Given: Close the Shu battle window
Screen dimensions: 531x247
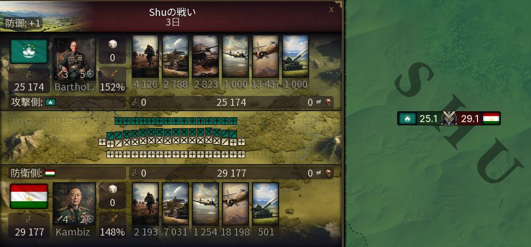Looking at the screenshot, I should (331, 9).
